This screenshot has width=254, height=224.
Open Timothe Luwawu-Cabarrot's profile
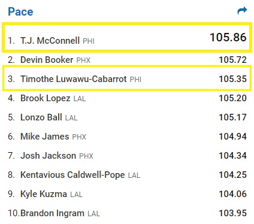74,79
